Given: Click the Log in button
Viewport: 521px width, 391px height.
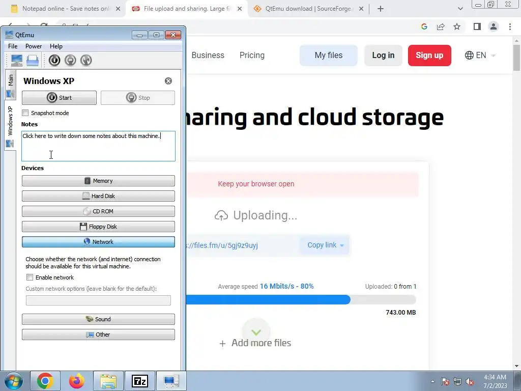Looking at the screenshot, I should (384, 55).
